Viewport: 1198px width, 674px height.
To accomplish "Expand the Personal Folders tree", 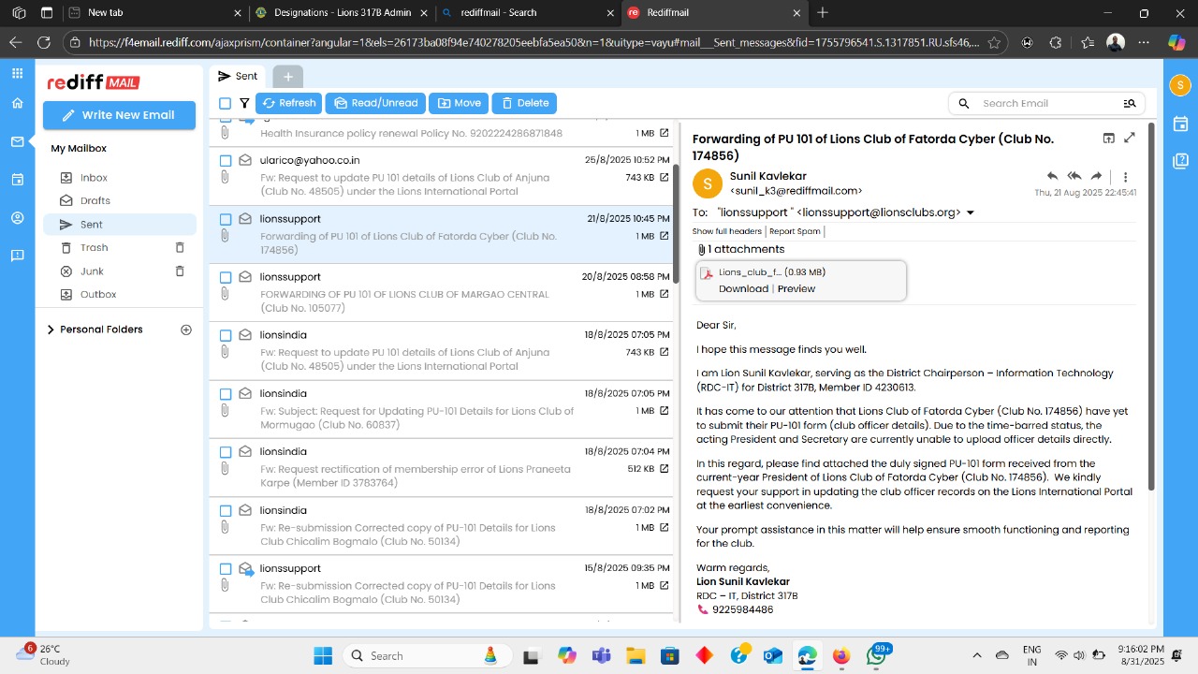I will (x=51, y=330).
